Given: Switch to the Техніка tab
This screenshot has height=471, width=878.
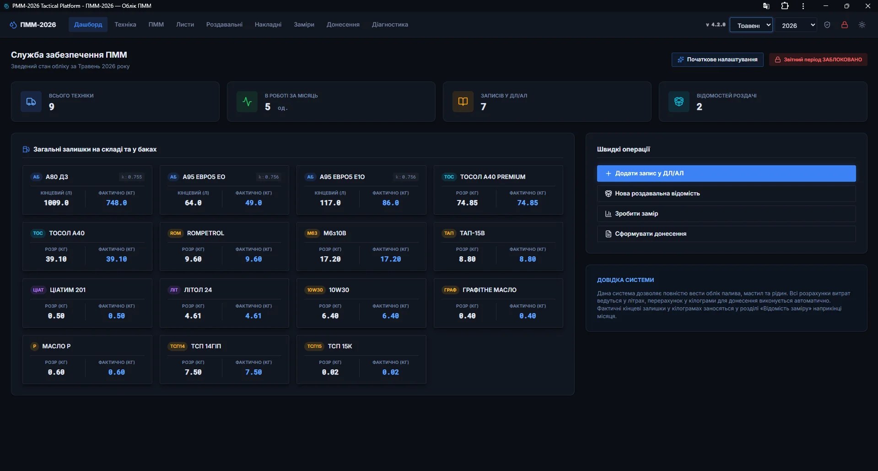Looking at the screenshot, I should point(125,25).
